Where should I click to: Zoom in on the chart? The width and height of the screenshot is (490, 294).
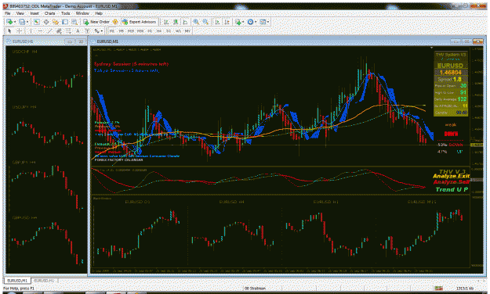(196, 22)
